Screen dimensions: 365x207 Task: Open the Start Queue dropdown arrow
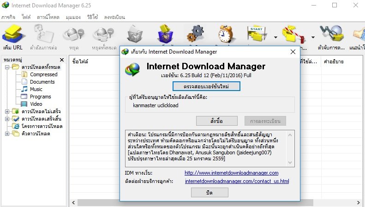[x=275, y=37]
